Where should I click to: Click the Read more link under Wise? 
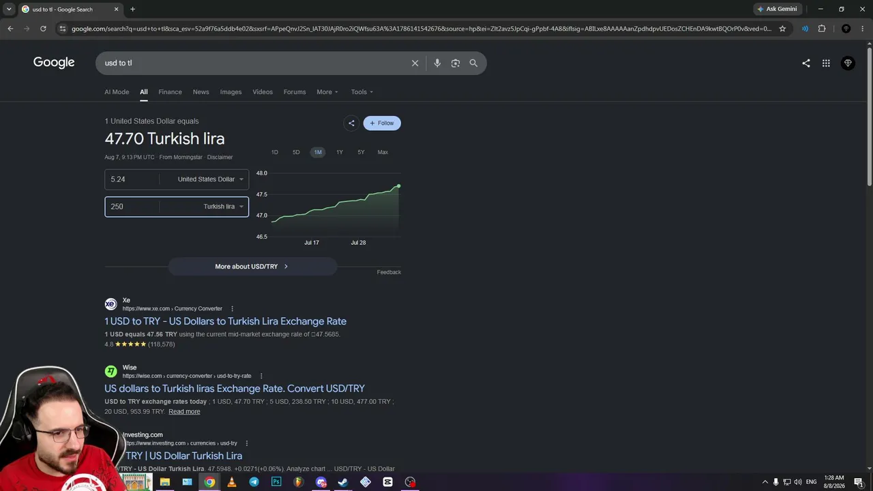tap(184, 412)
